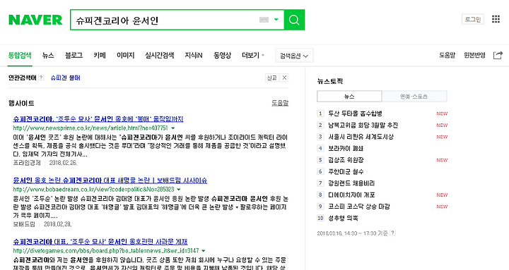Image resolution: width=509 pixels, height=270 pixels.
Task: Click the help question mark beside 연관검색어
Action: coord(41,78)
